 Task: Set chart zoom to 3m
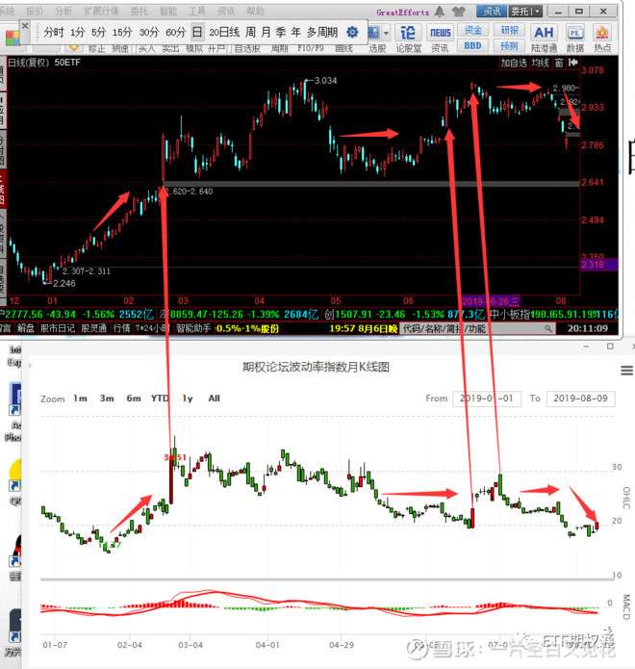[107, 399]
